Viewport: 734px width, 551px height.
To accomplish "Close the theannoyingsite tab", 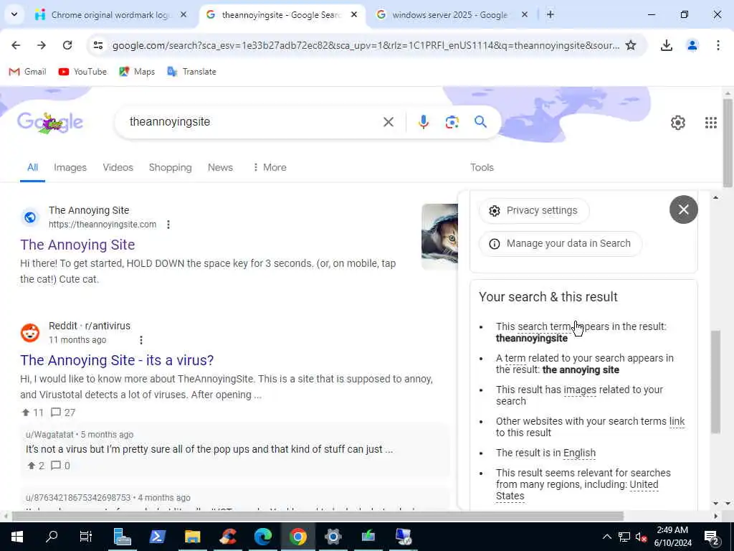I will click(x=354, y=15).
